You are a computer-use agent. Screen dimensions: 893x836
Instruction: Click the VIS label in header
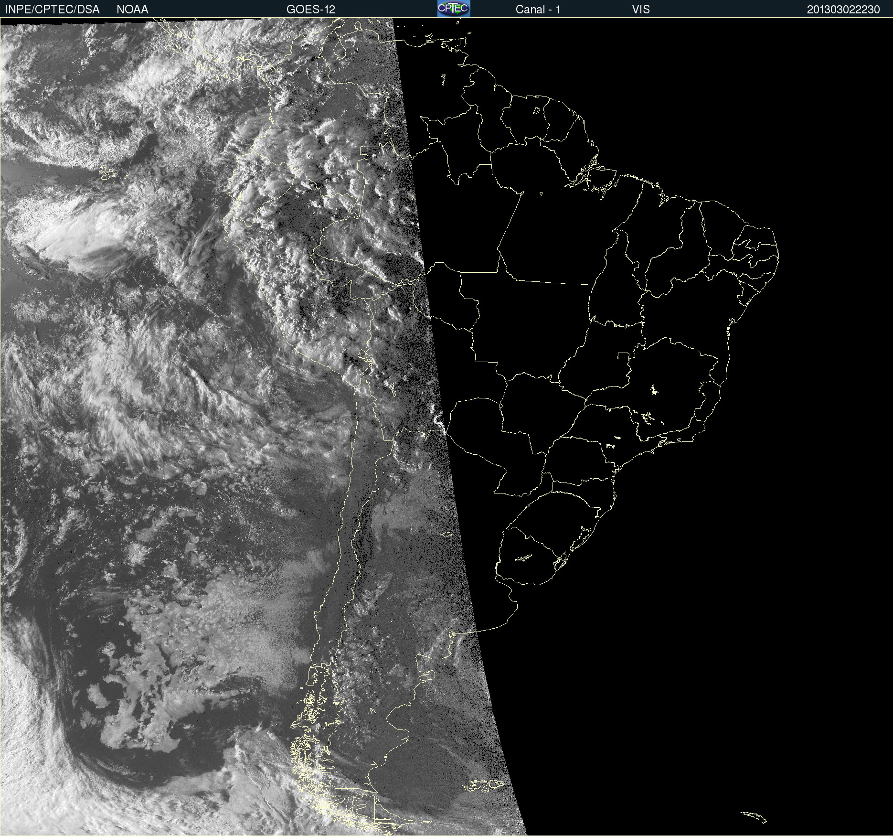[x=641, y=10]
